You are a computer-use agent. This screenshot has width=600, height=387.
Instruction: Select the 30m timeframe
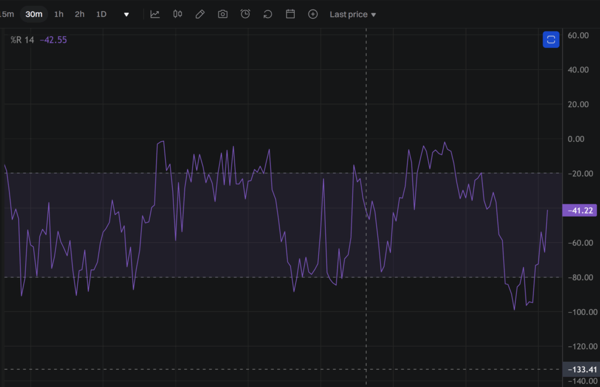click(34, 14)
